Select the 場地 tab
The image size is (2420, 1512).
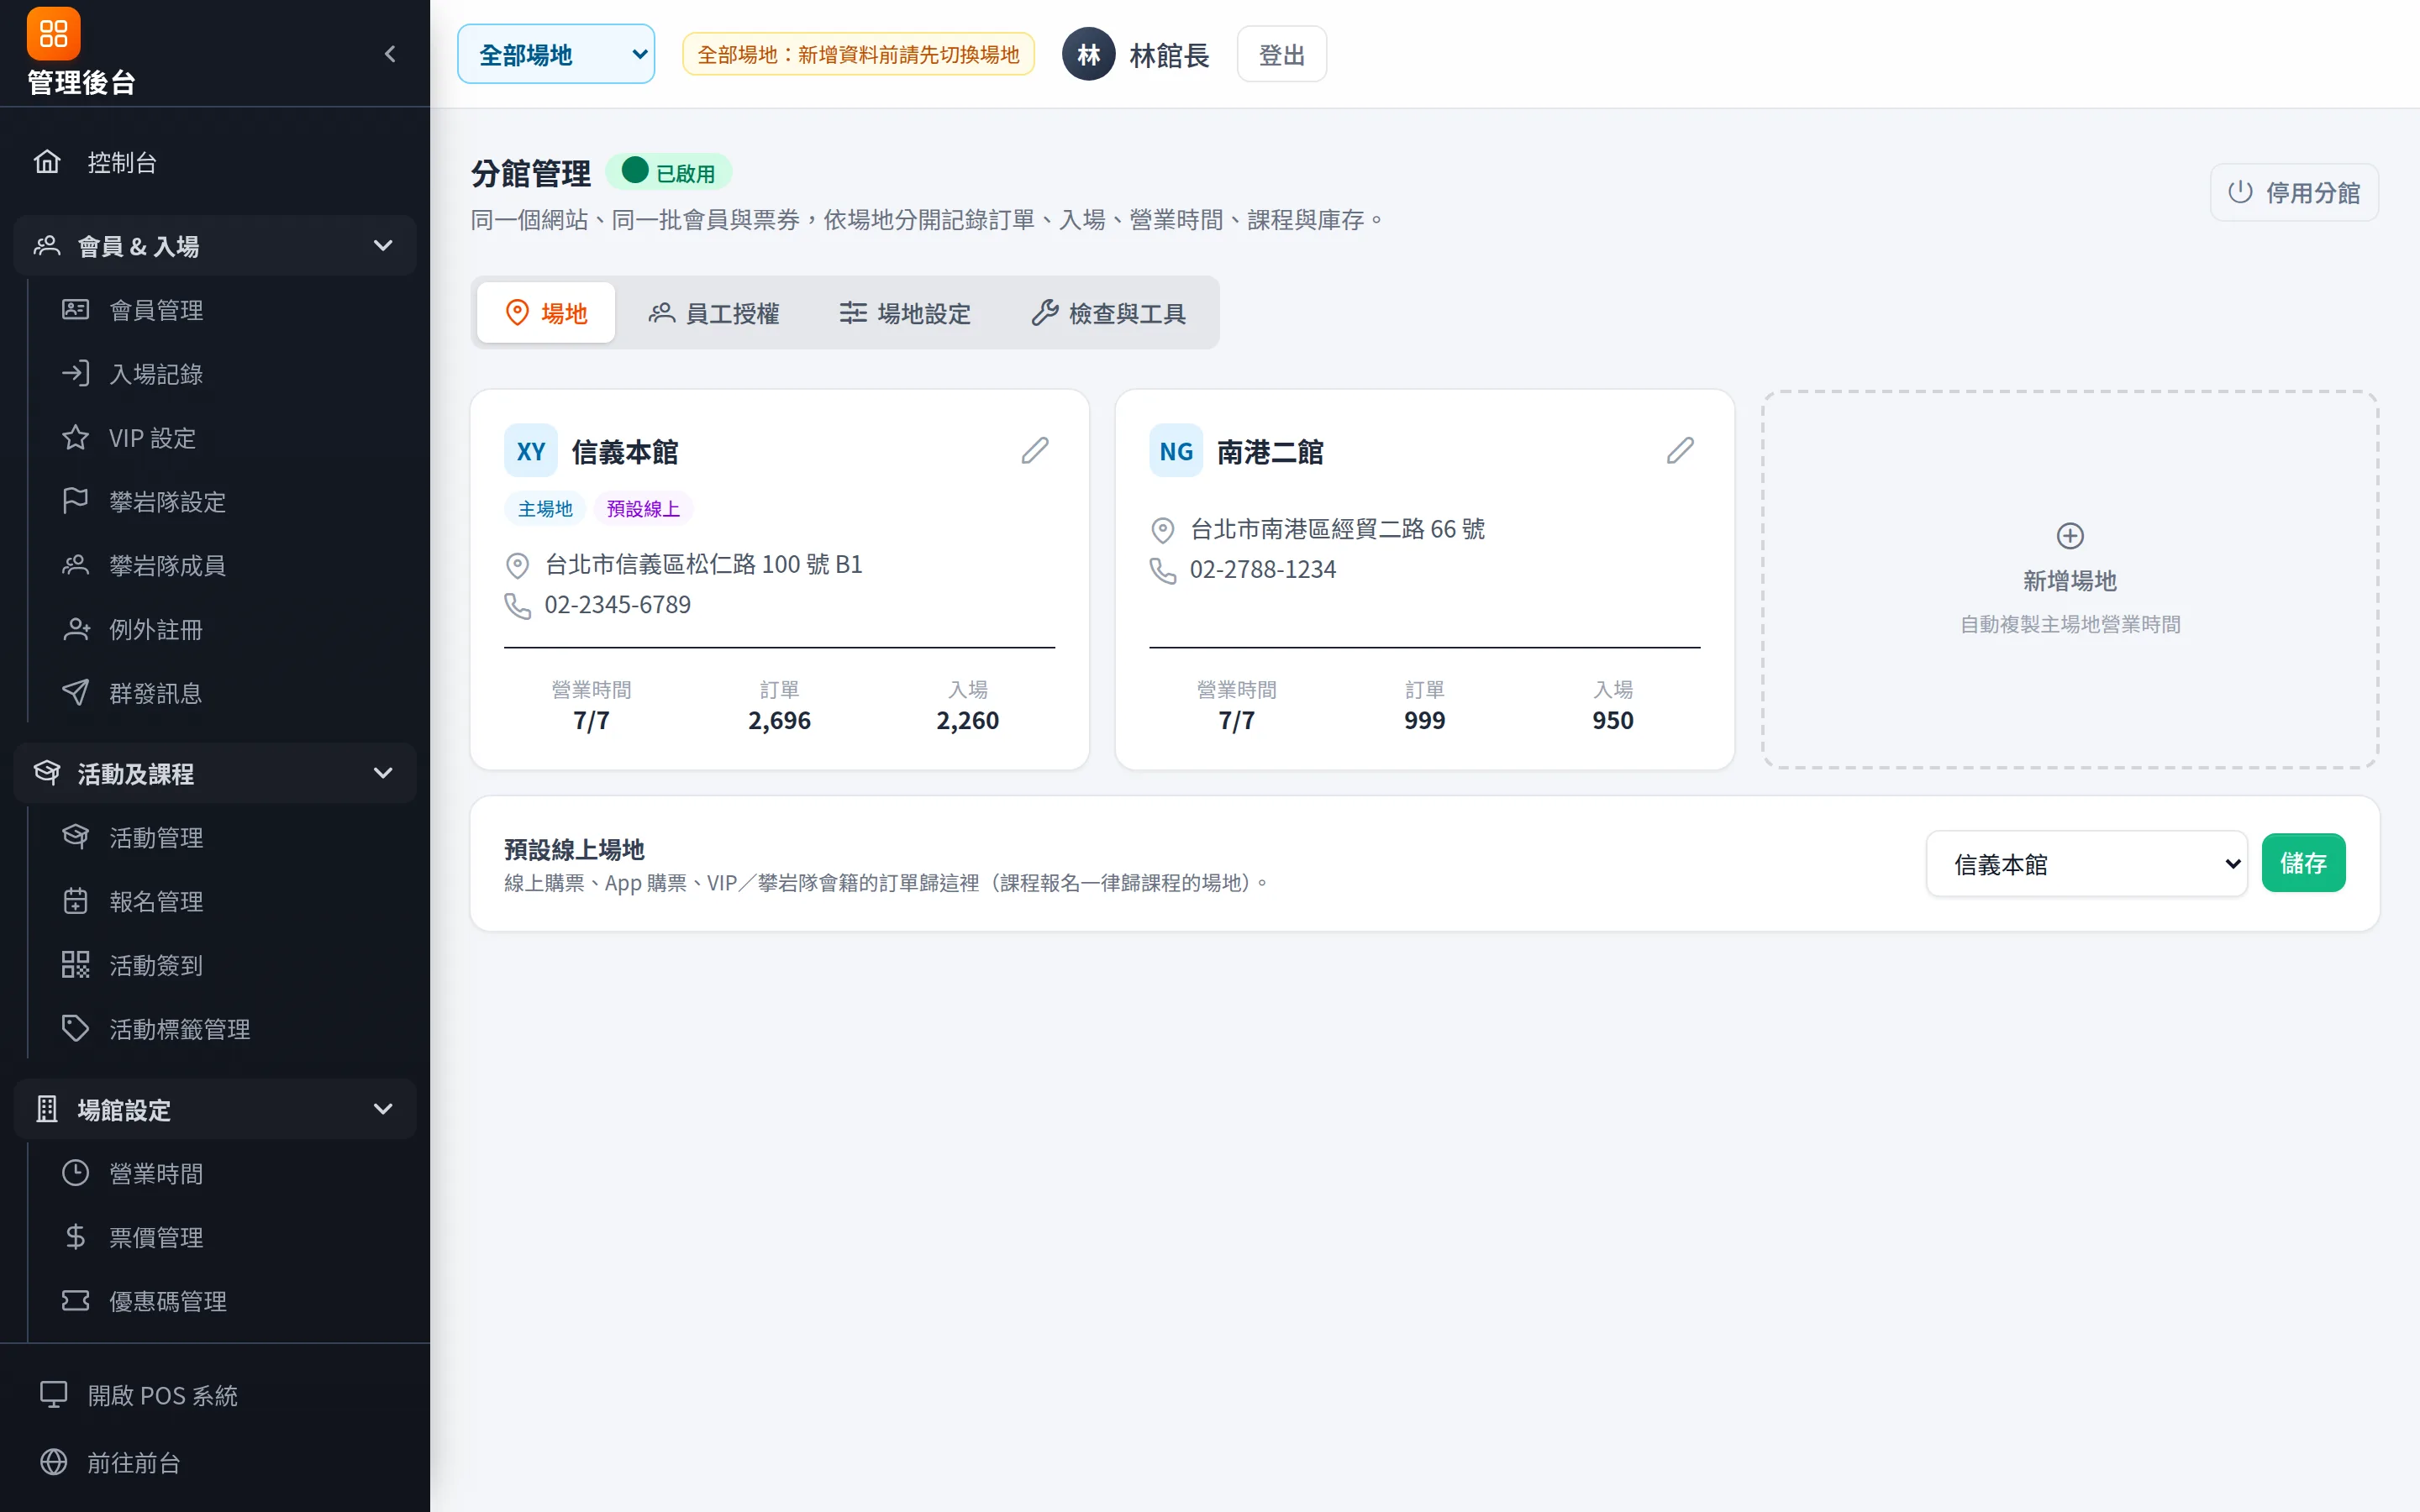click(546, 313)
